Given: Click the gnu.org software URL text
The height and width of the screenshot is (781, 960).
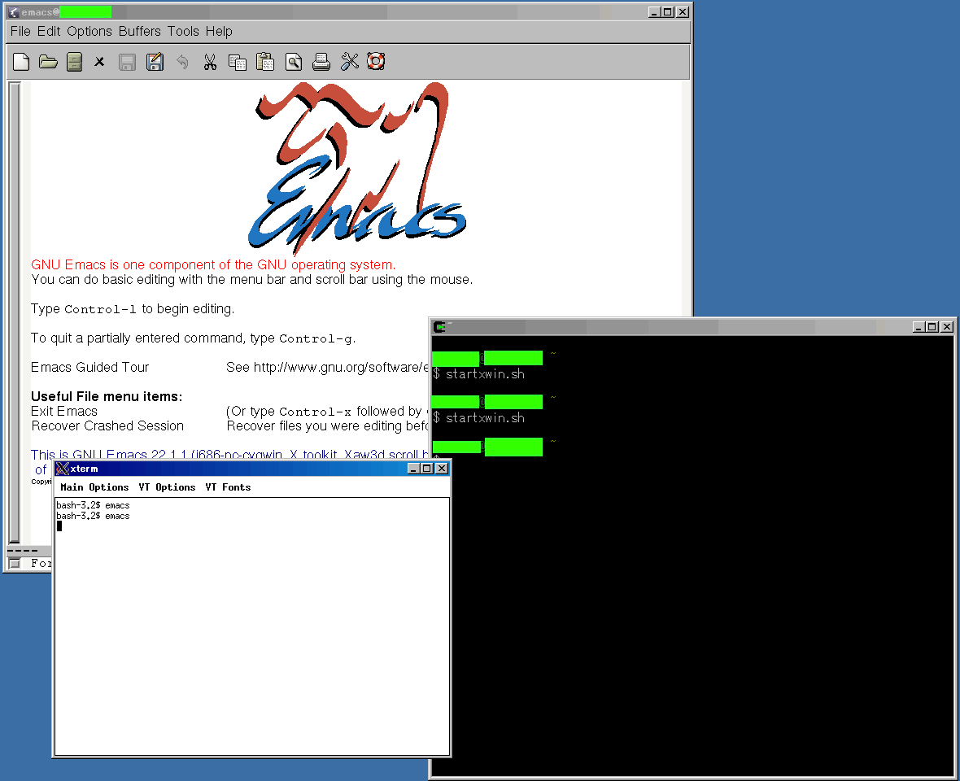Looking at the screenshot, I should (x=340, y=367).
